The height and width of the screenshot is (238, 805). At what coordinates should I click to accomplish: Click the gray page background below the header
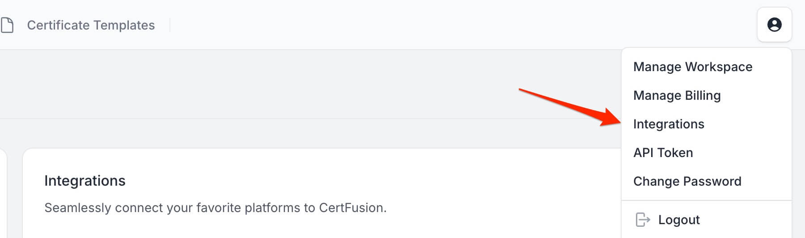pos(313,85)
